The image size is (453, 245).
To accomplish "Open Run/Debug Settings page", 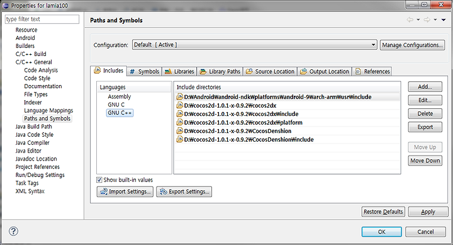I will [40, 175].
